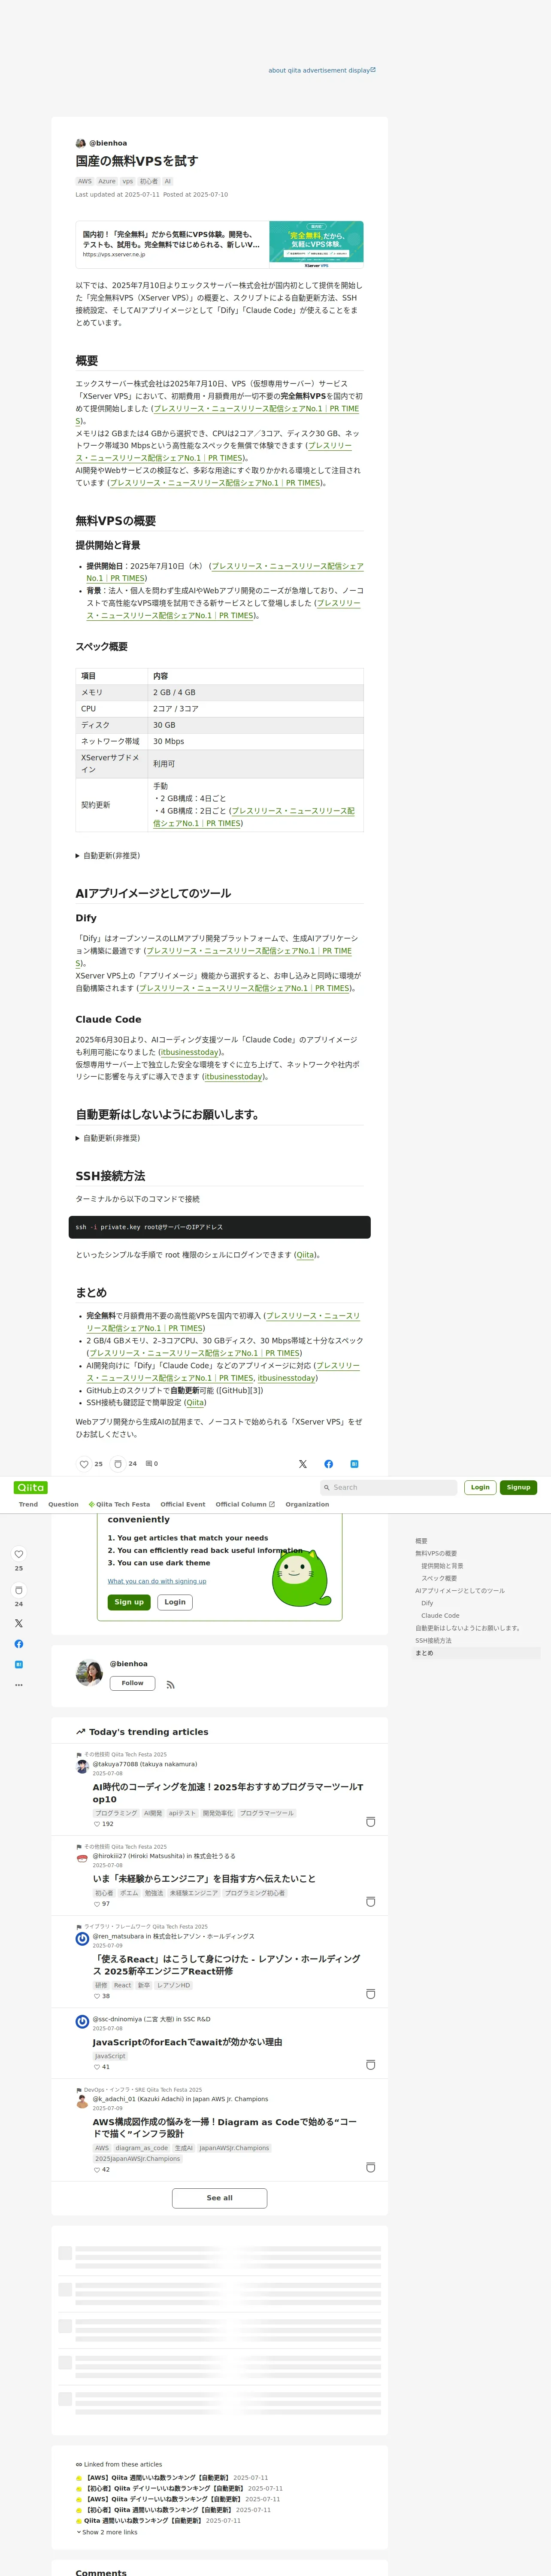
Task: Stock the JavaScriptのforEach trending article
Action: (x=371, y=2065)
